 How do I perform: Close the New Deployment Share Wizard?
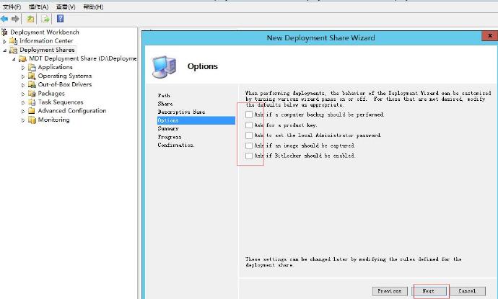tap(489, 36)
